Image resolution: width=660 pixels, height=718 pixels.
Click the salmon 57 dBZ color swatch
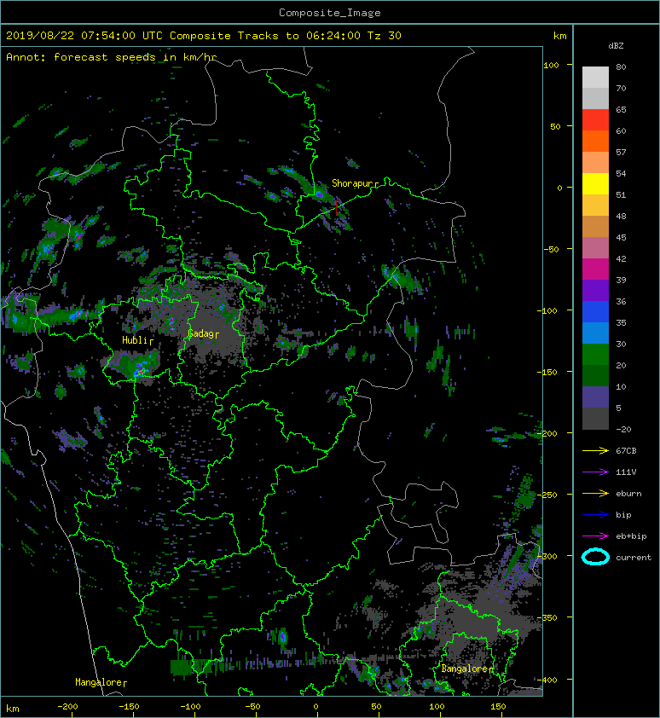(x=595, y=162)
